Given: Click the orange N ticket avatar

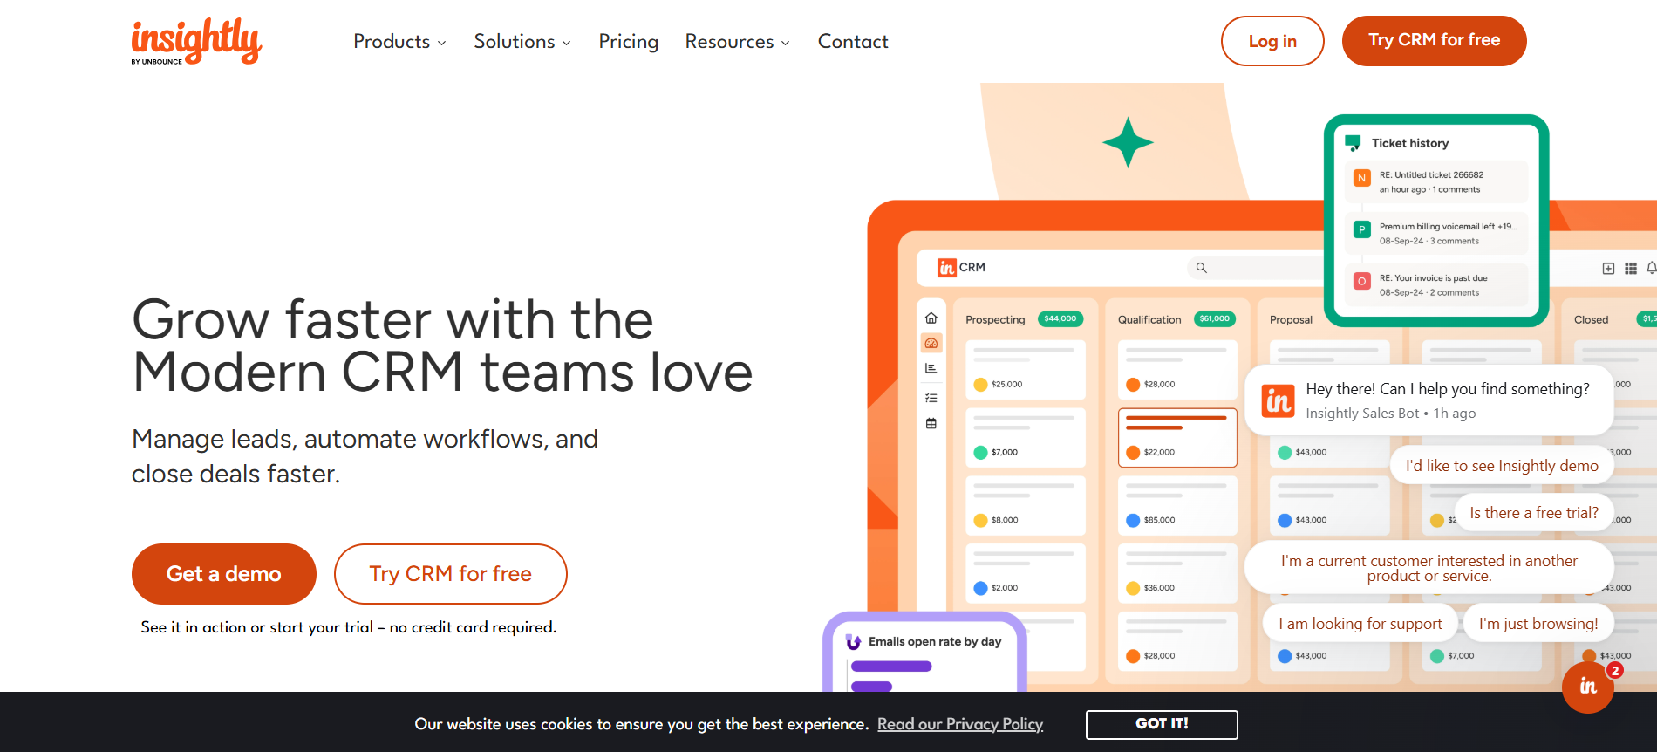Looking at the screenshot, I should 1361,178.
